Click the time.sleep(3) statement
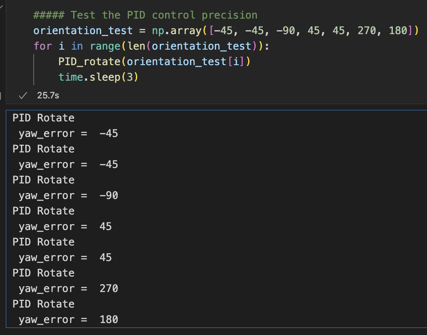This screenshot has height=335, width=427. click(x=98, y=77)
